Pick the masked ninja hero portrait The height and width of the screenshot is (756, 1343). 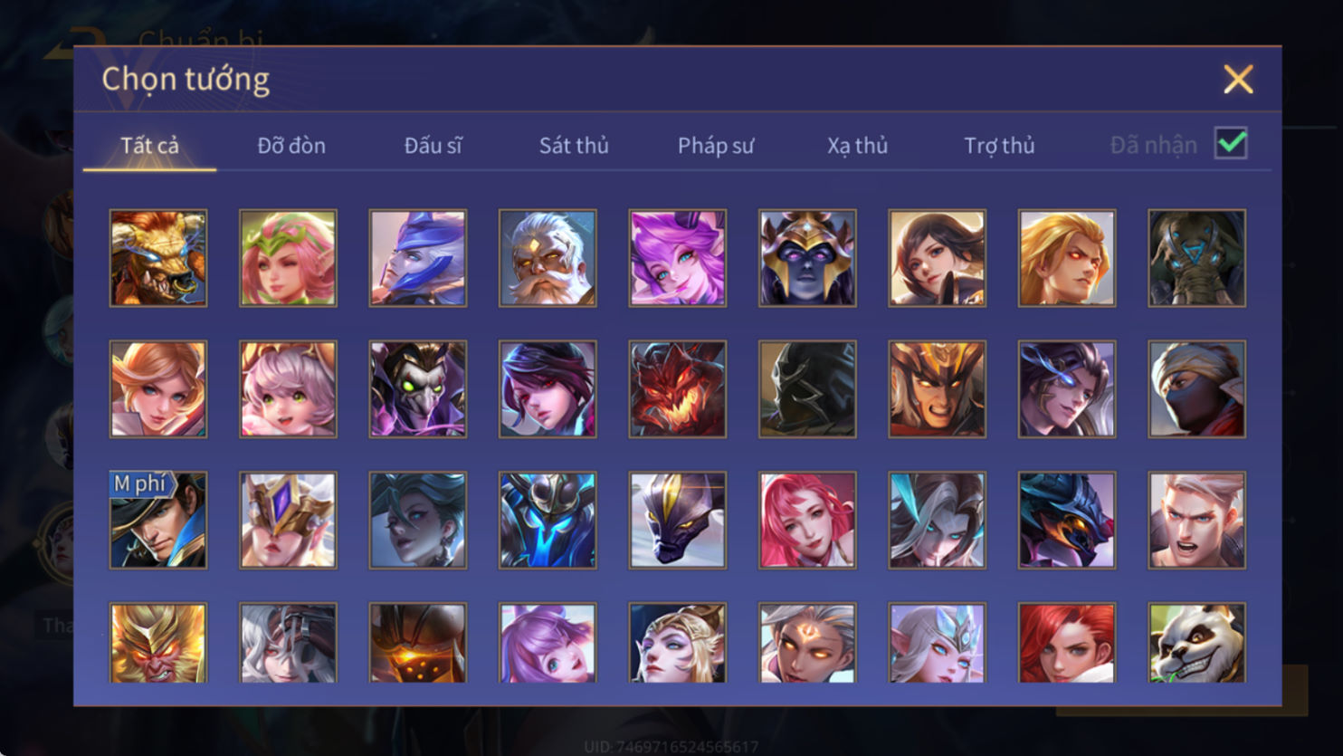[x=1196, y=389]
